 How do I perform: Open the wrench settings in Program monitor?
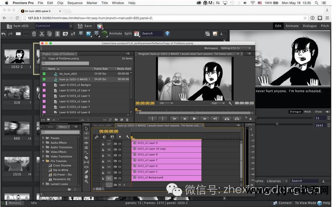pyautogui.click(x=230, y=103)
